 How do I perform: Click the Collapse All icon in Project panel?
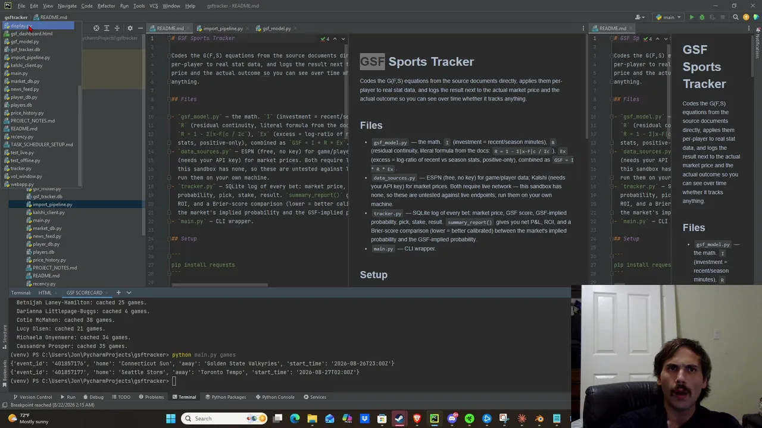117,28
